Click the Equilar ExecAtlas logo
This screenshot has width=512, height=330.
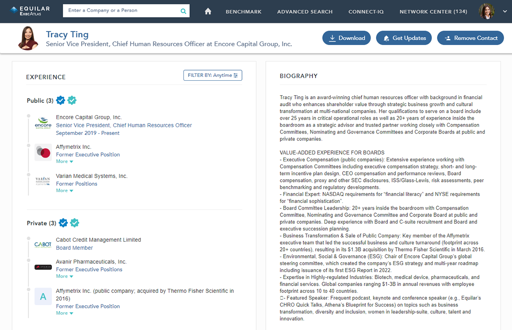(30, 11)
